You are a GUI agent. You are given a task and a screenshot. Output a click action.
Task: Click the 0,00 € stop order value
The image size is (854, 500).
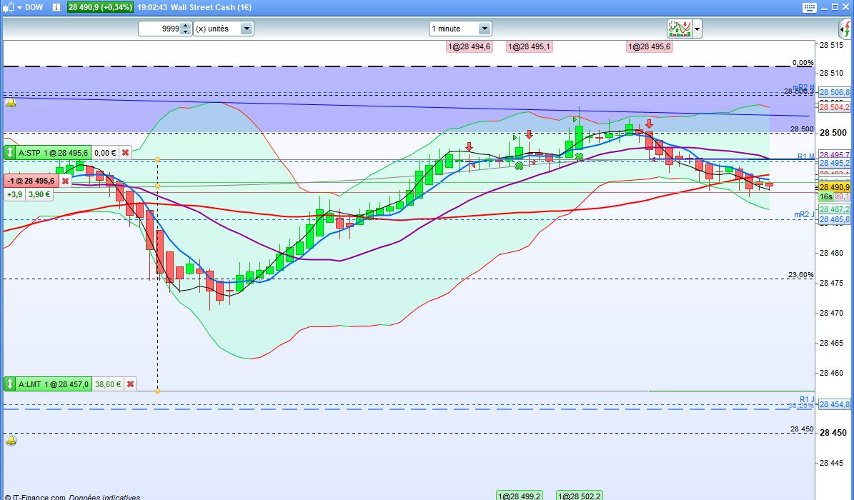pos(105,153)
